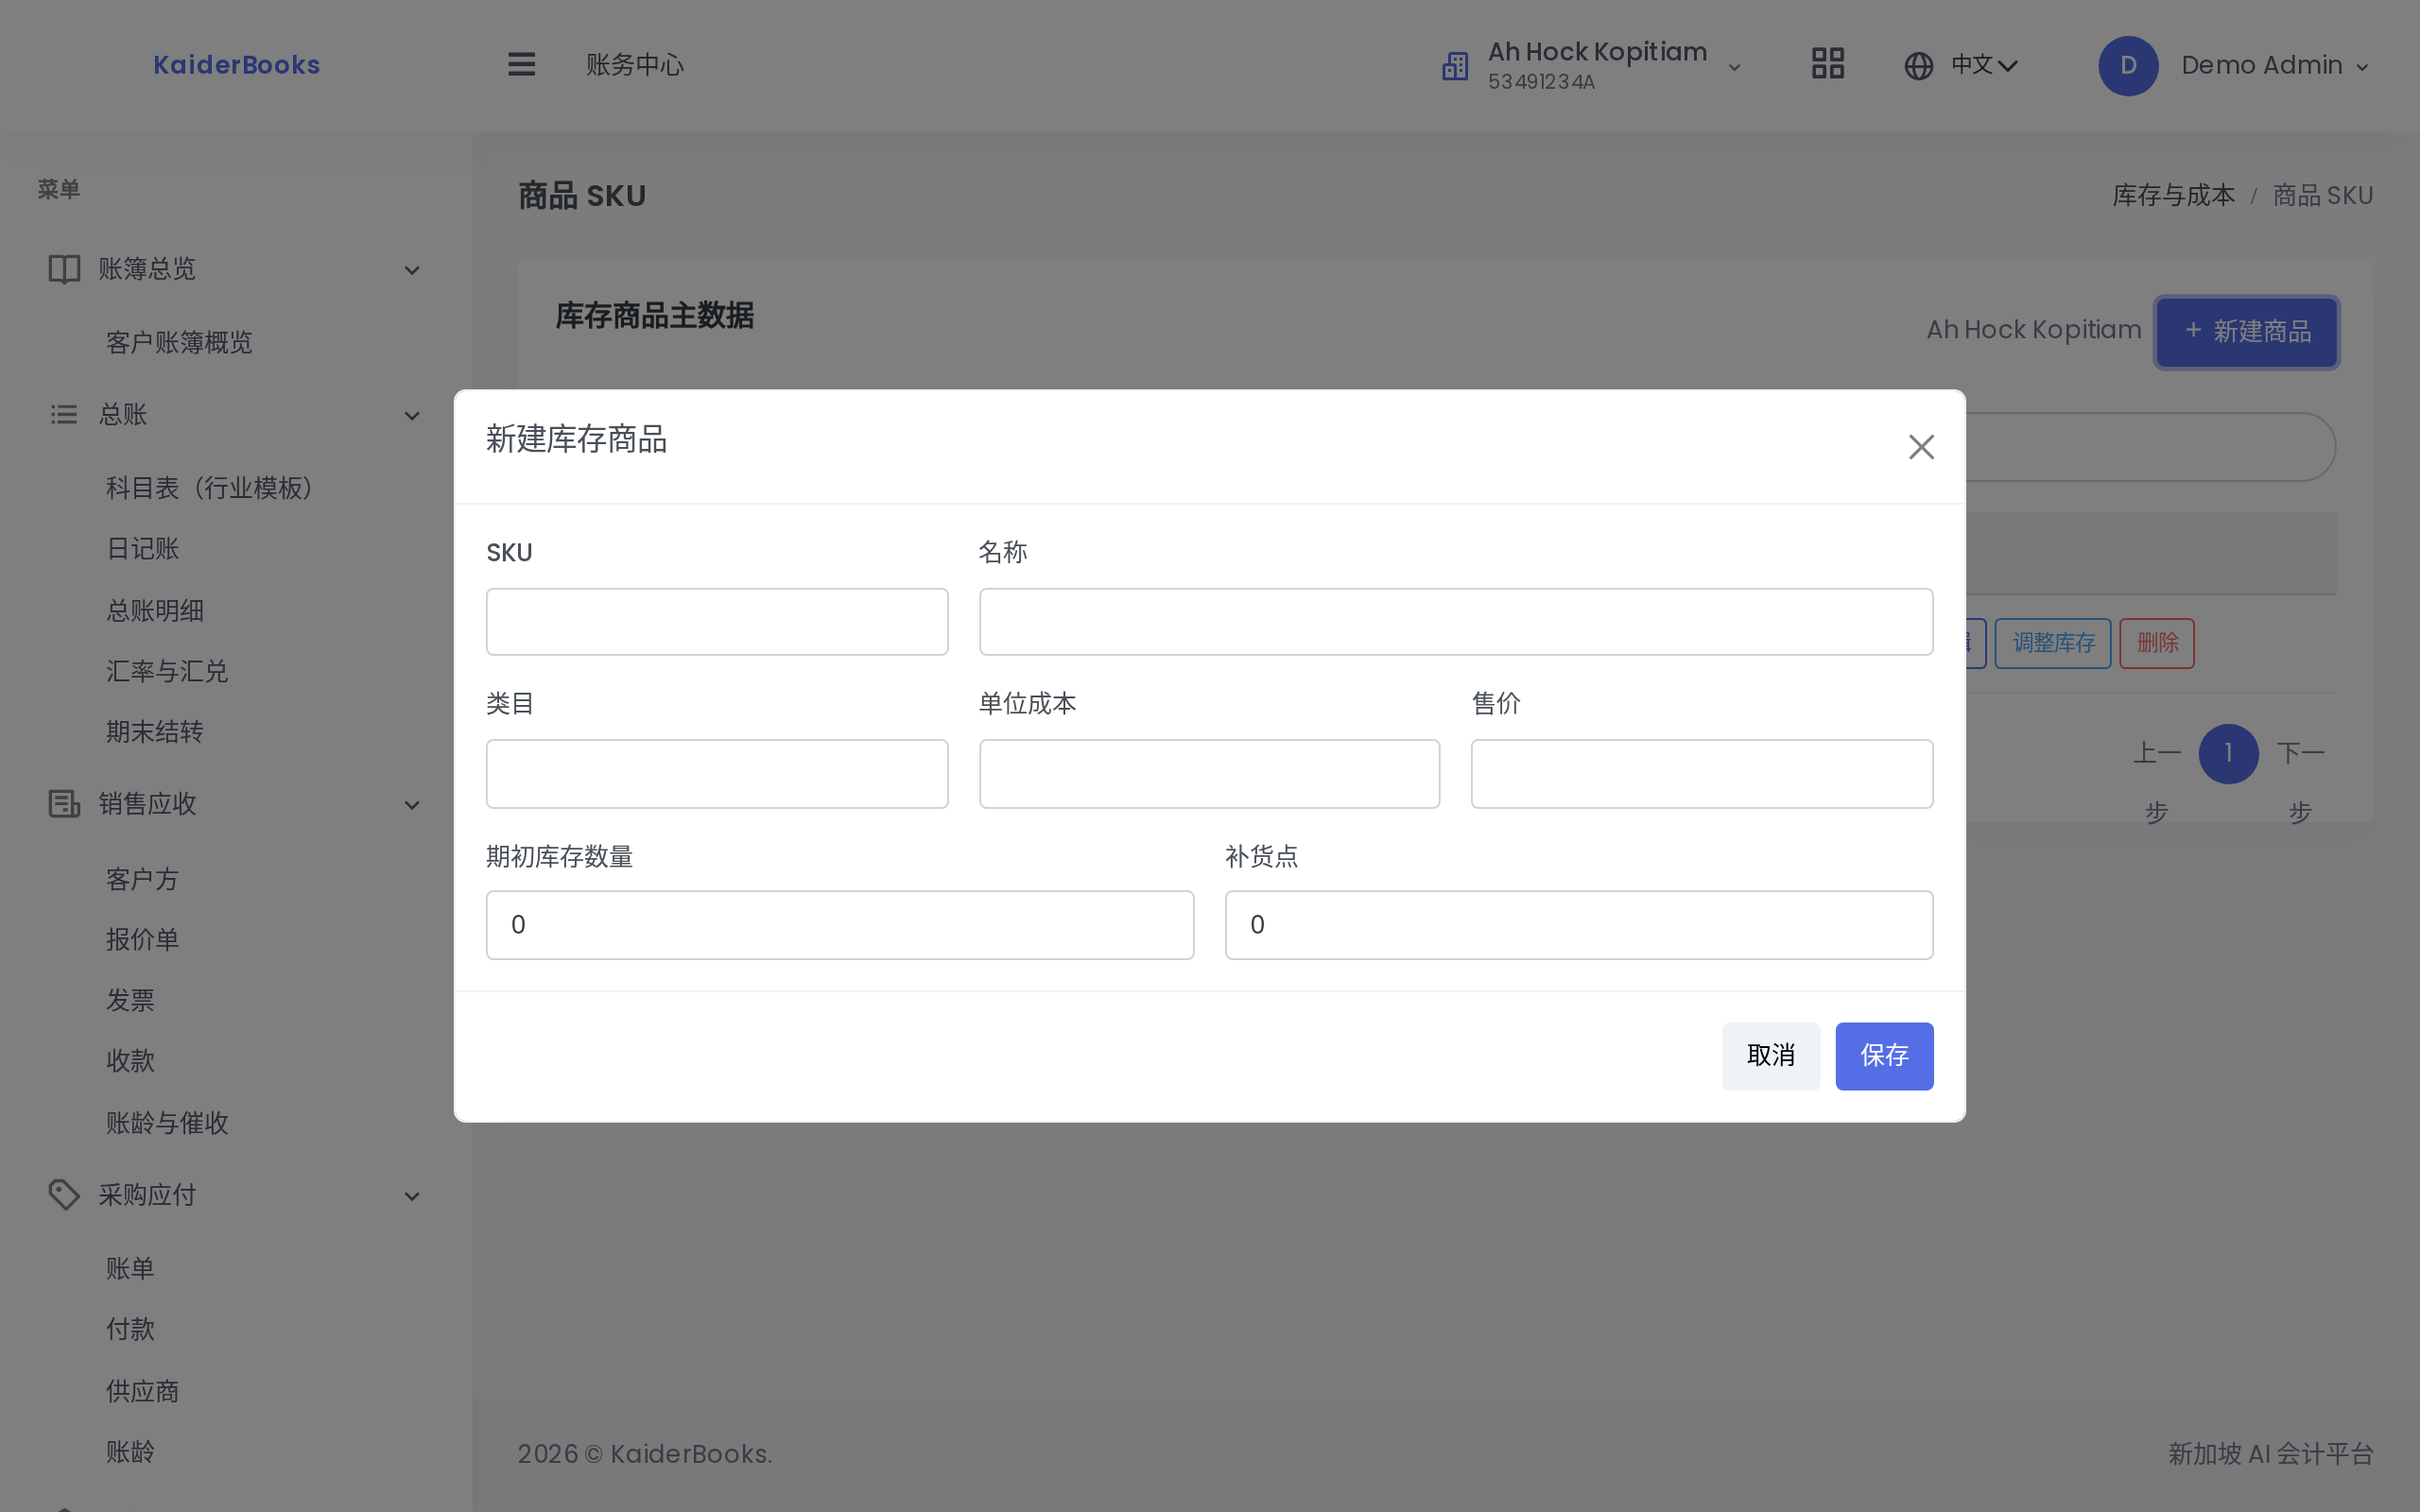Click the 账务中心 header text
Screen dimensions: 2420x1512
pyautogui.click(x=635, y=65)
